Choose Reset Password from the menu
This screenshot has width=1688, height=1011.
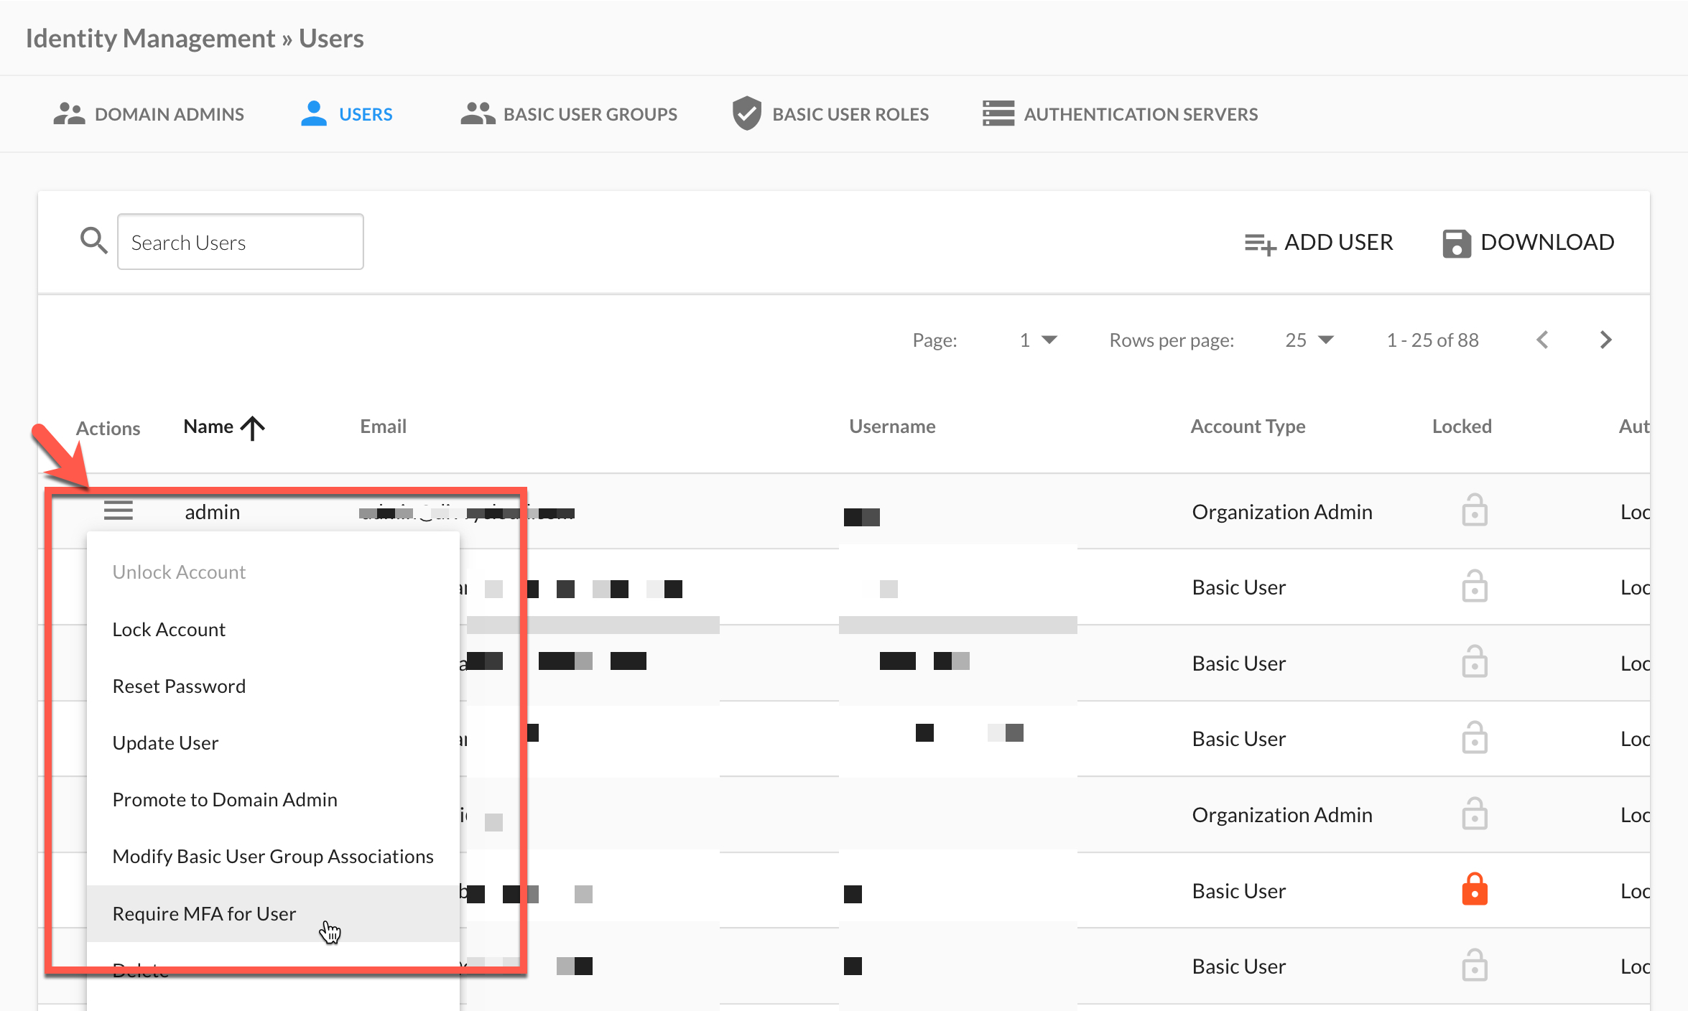pyautogui.click(x=179, y=686)
